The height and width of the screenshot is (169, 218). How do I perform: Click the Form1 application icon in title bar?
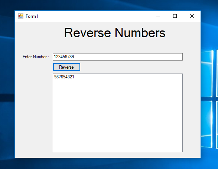click(21, 16)
